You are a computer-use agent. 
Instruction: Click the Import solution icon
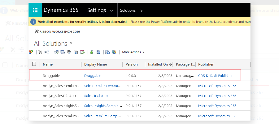coord(56,52)
